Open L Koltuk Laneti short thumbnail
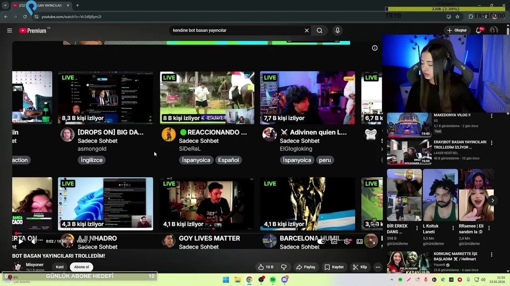The image size is (510, 286). coord(440,195)
